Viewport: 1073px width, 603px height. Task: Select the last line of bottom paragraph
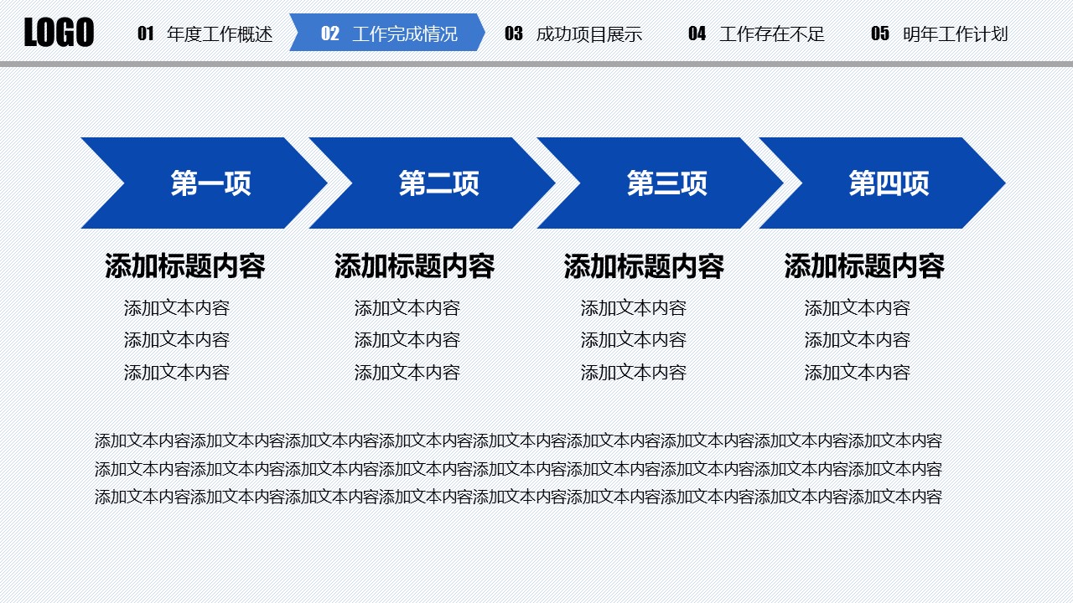[x=518, y=497]
